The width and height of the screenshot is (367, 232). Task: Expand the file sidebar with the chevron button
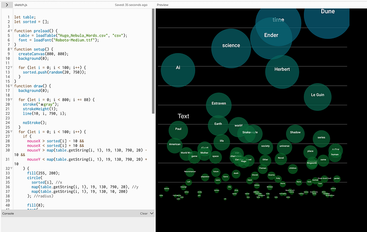point(7,5)
